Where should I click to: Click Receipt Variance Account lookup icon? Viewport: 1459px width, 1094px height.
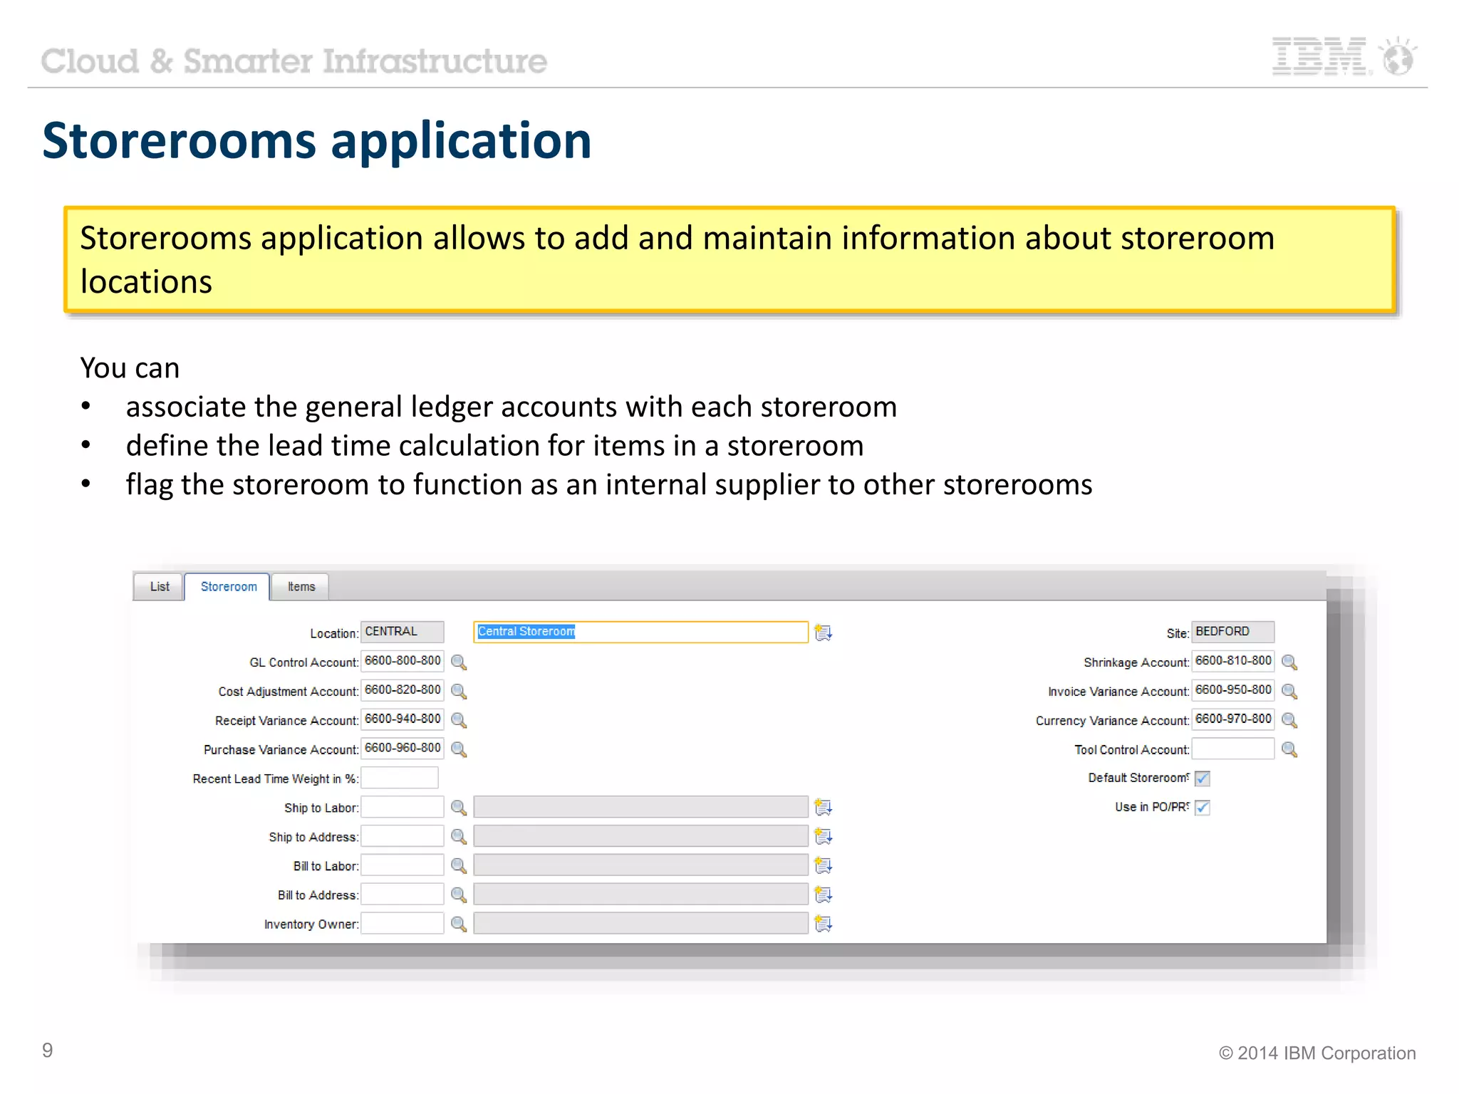pyautogui.click(x=459, y=721)
